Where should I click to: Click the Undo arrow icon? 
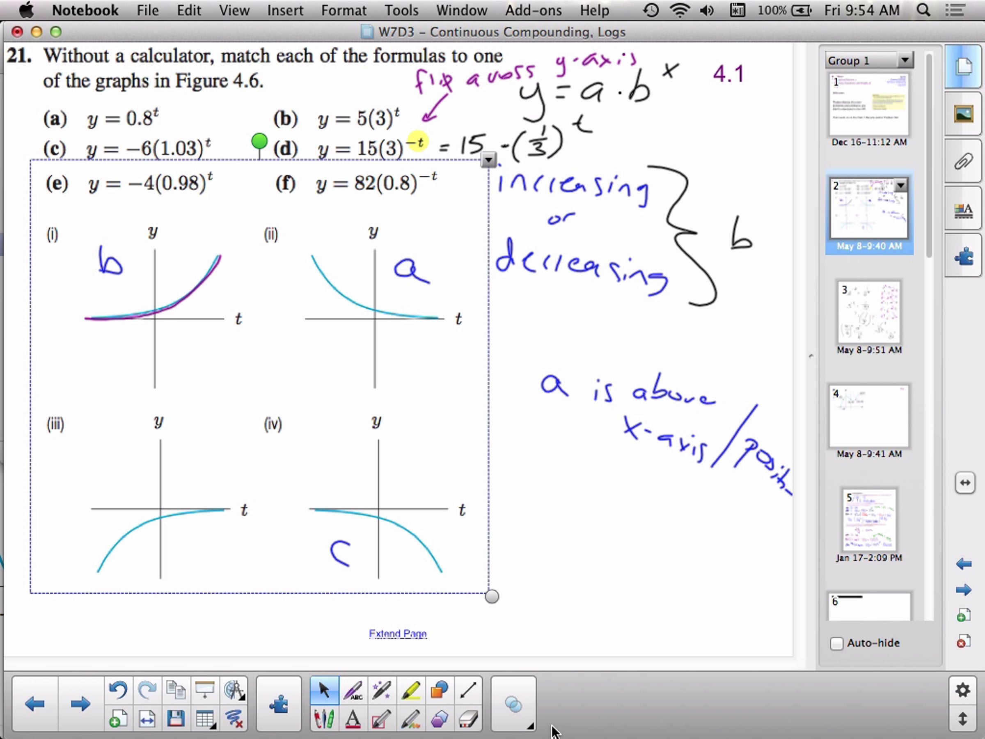tap(118, 690)
